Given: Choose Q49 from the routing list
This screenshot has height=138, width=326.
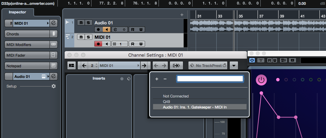Looking at the screenshot, I should click(166, 102).
